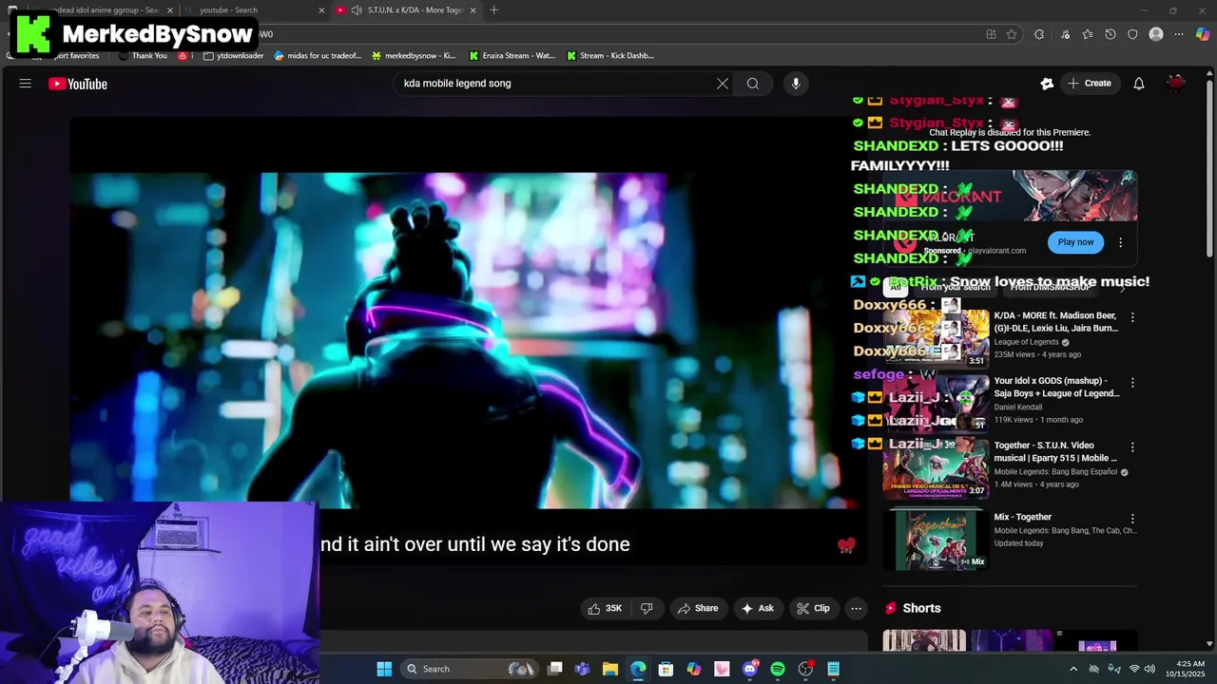Open the 'midas for uc tradeof...' bookmark
Image resolution: width=1217 pixels, height=684 pixels.
tap(318, 55)
